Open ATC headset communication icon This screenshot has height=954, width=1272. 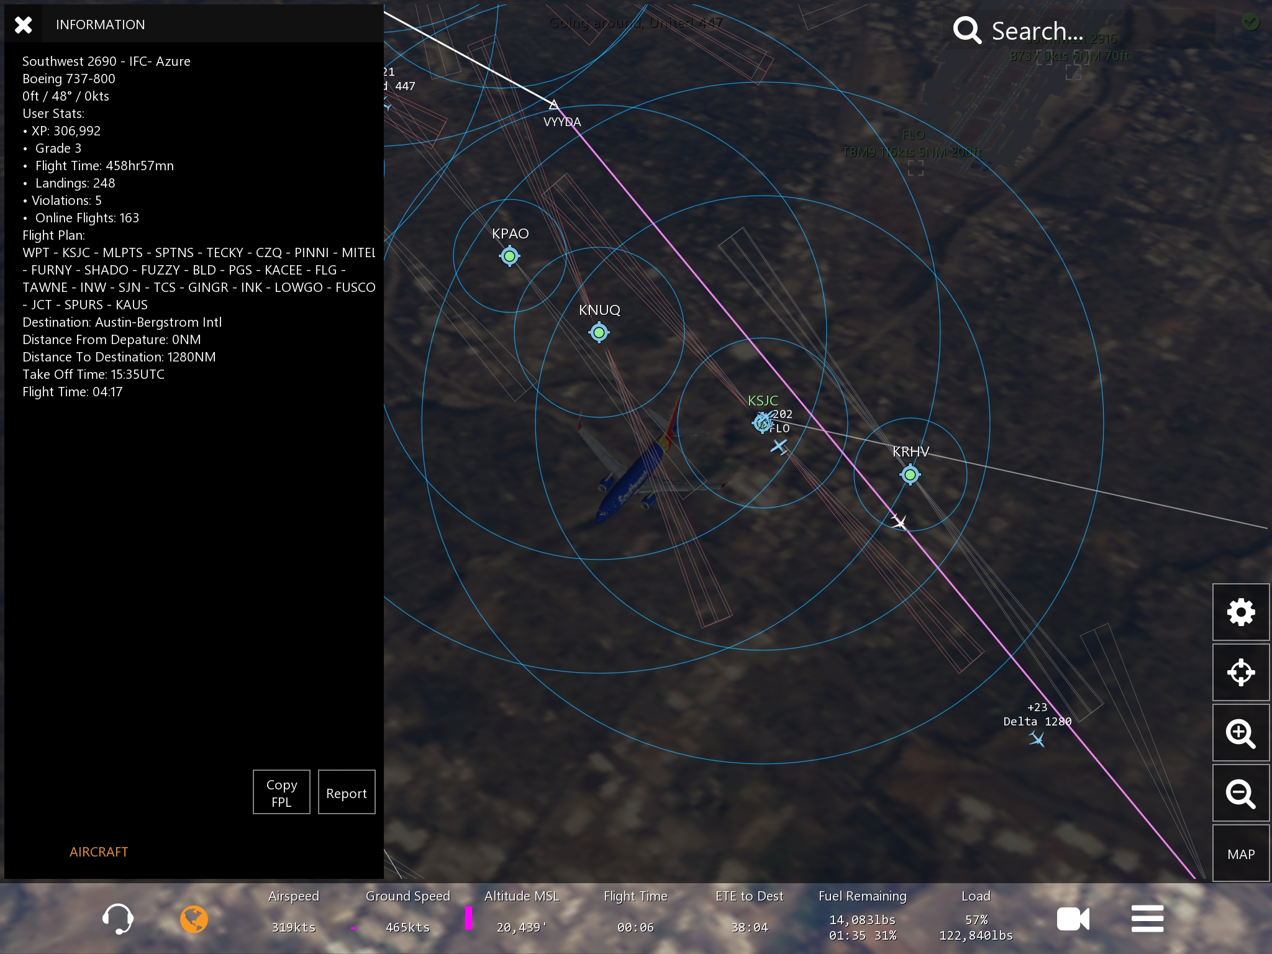click(x=117, y=919)
